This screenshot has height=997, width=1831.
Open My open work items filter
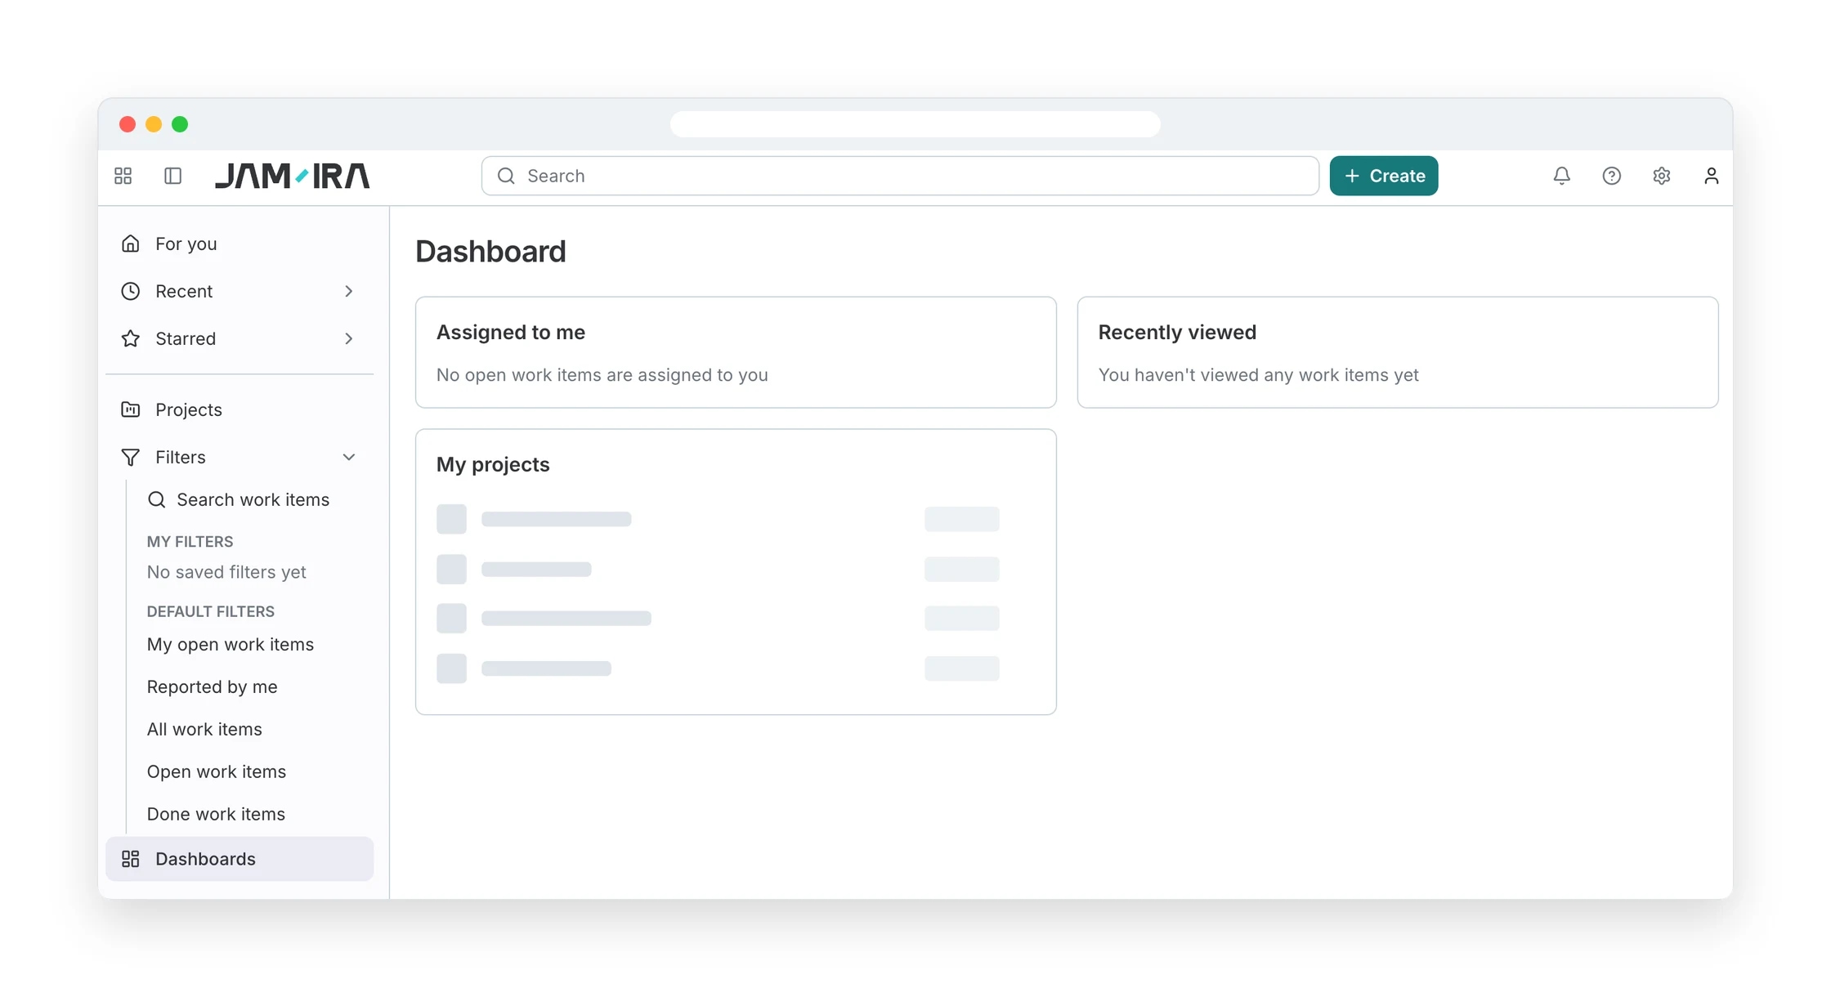[x=230, y=644]
